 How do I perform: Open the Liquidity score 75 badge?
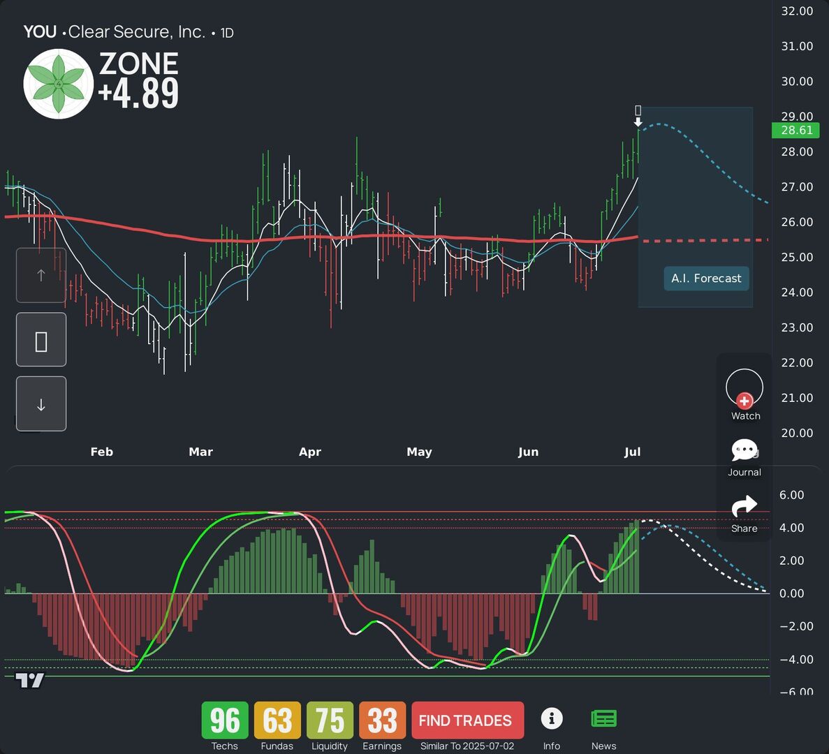point(330,720)
